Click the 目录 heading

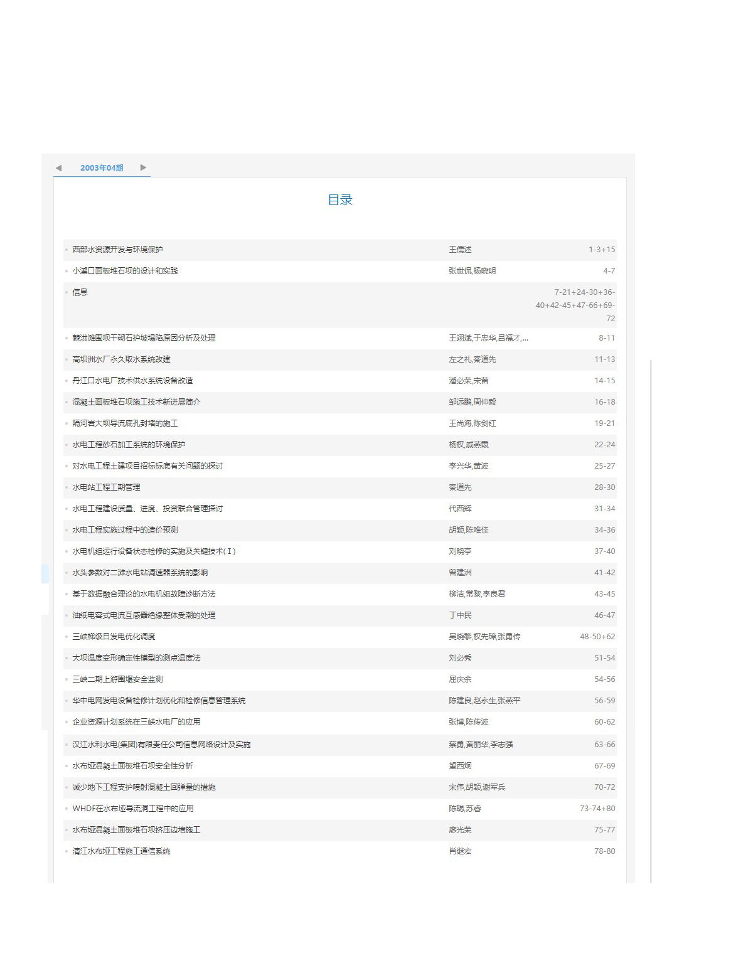coord(340,199)
